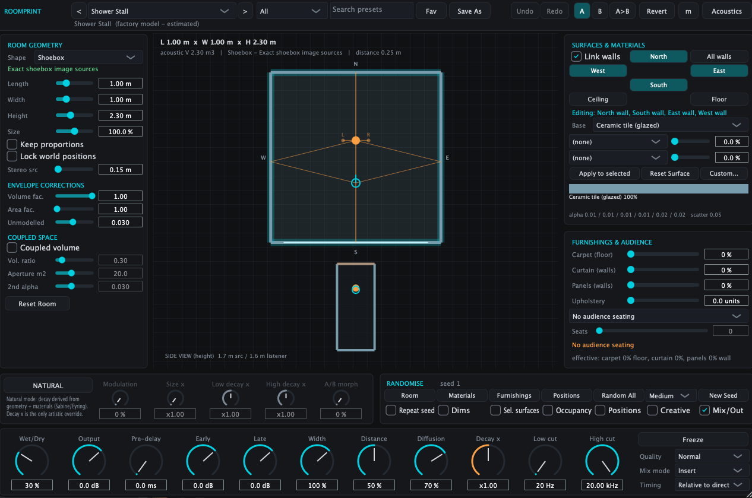This screenshot has width=752, height=498.
Task: Open the Shoebox shape dropdown
Action: point(88,58)
